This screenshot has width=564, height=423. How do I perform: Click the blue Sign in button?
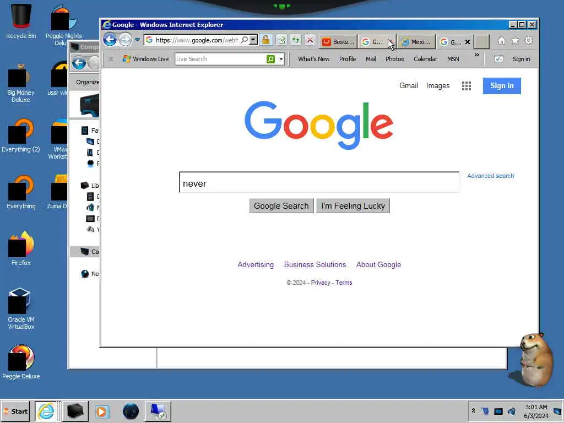pos(502,85)
